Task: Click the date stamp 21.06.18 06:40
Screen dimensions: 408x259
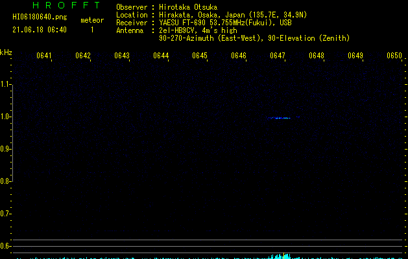Action: pyautogui.click(x=40, y=30)
